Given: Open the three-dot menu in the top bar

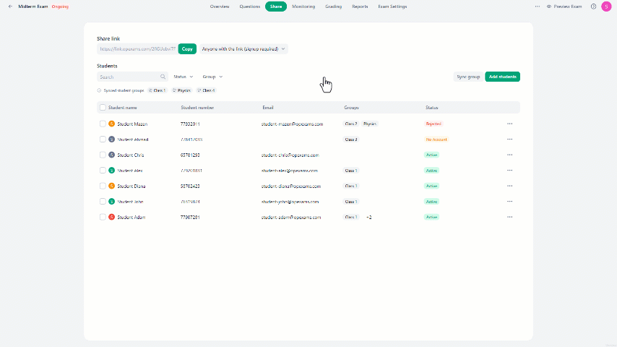Looking at the screenshot, I should 537,7.
